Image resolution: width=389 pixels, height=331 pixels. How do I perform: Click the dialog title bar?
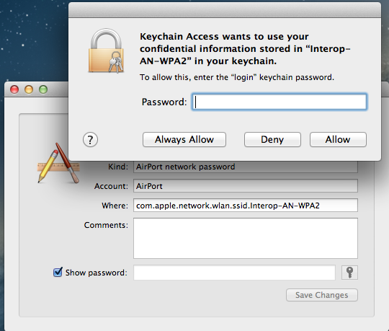tap(225, 10)
